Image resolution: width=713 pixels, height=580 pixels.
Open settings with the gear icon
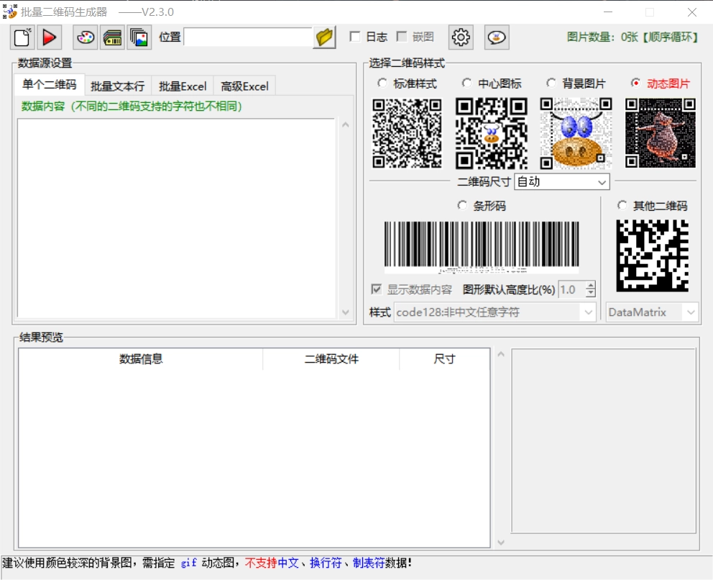461,37
